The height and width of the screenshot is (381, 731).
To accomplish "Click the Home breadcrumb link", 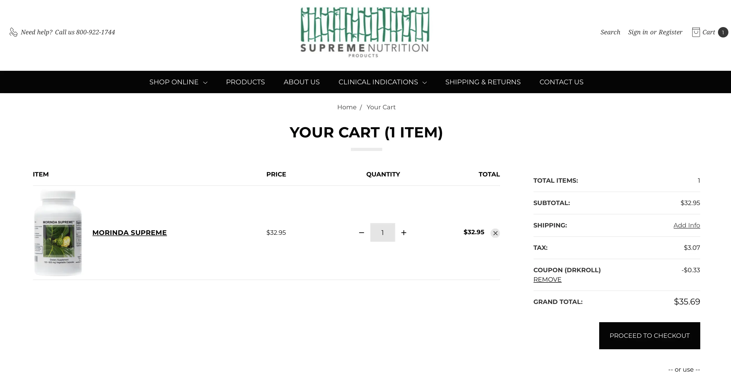I will 346,107.
